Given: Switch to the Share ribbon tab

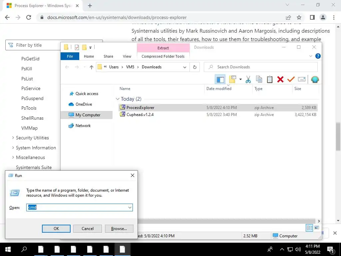Looking at the screenshot, I should click(108, 56).
